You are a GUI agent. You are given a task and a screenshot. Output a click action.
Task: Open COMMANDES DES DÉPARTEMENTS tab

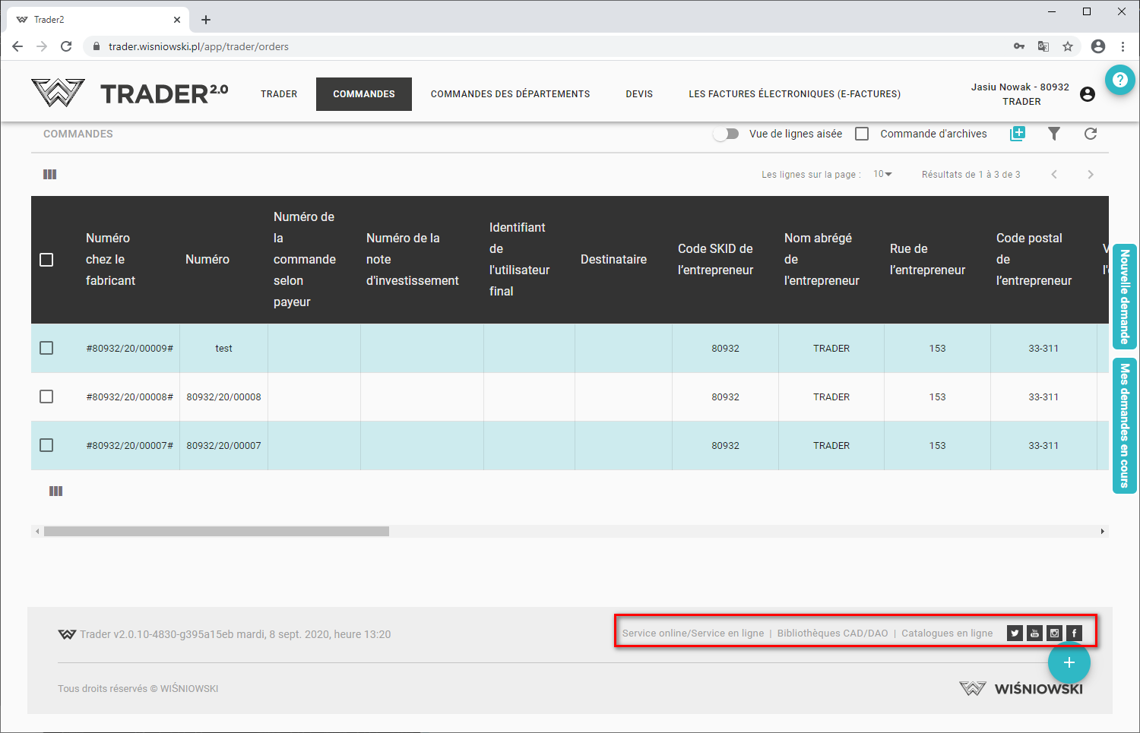(x=510, y=94)
